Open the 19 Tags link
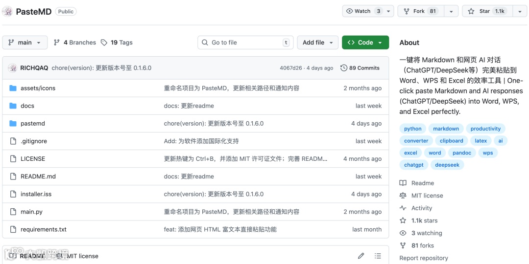This screenshot has height=264, width=529. pos(117,43)
